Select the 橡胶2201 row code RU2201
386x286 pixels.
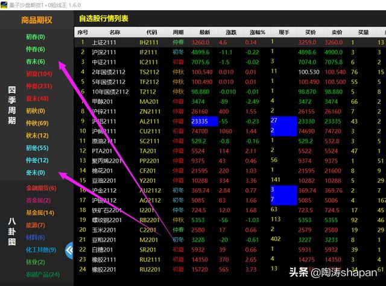pyautogui.click(x=149, y=269)
